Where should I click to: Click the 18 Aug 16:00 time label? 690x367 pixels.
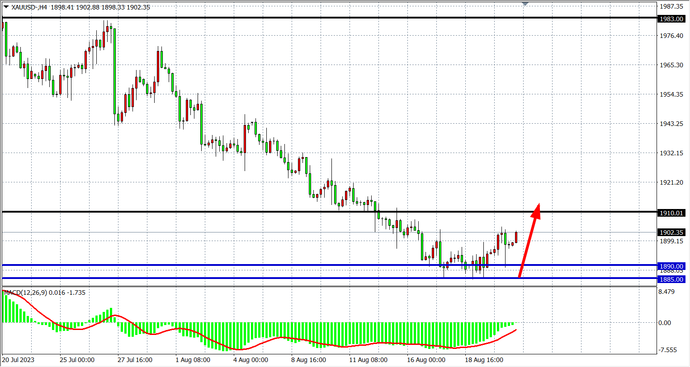(484, 360)
